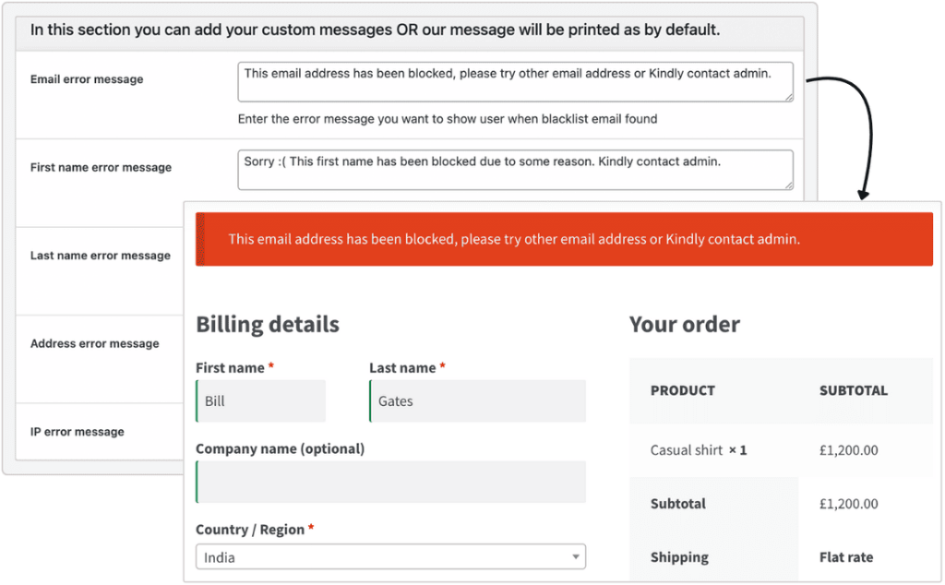The width and height of the screenshot is (945, 585).
Task: Click the Billing details heading
Action: pos(268,325)
